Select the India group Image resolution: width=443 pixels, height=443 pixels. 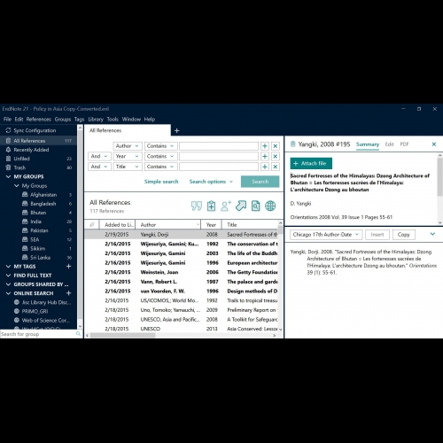(35, 221)
